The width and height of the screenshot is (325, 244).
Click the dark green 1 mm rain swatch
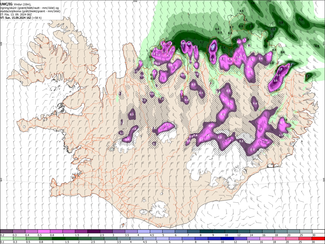pos(58,239)
